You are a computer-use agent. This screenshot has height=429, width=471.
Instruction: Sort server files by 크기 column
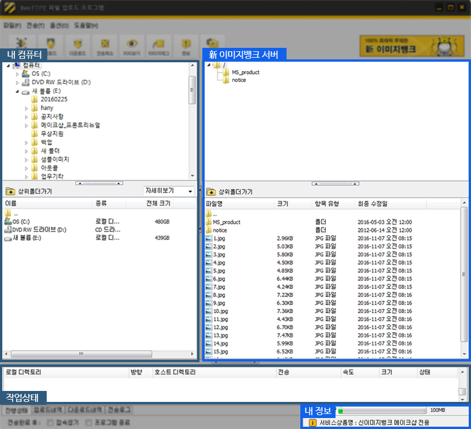(293, 204)
